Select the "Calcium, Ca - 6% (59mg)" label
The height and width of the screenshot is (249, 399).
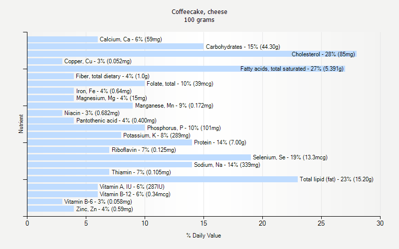coord(131,39)
